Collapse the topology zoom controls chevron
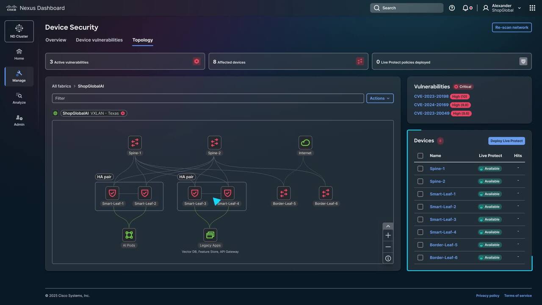The width and height of the screenshot is (542, 305). (x=388, y=226)
